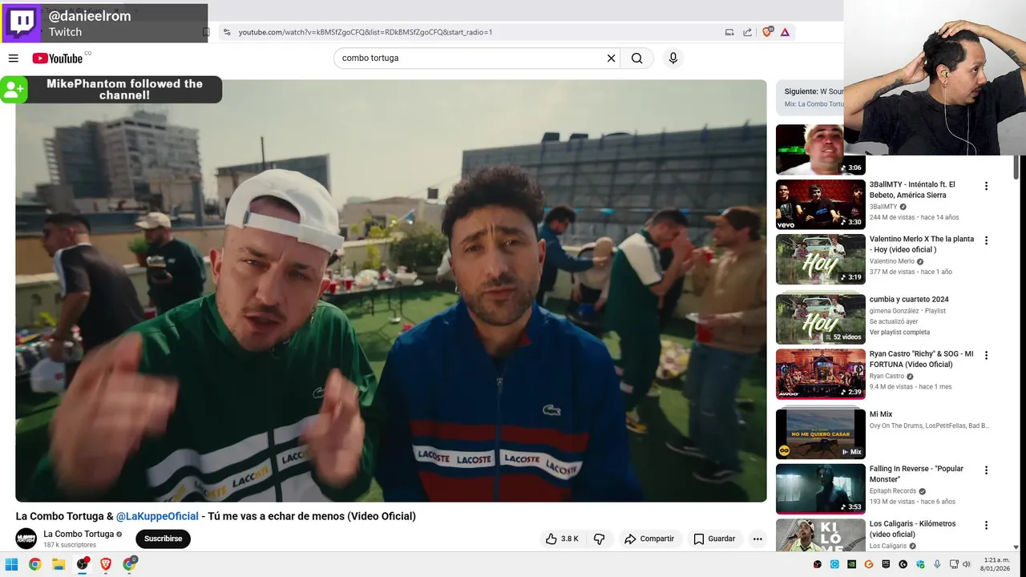Play Ryan Castro MI FORTUNA thumbnail

(820, 373)
